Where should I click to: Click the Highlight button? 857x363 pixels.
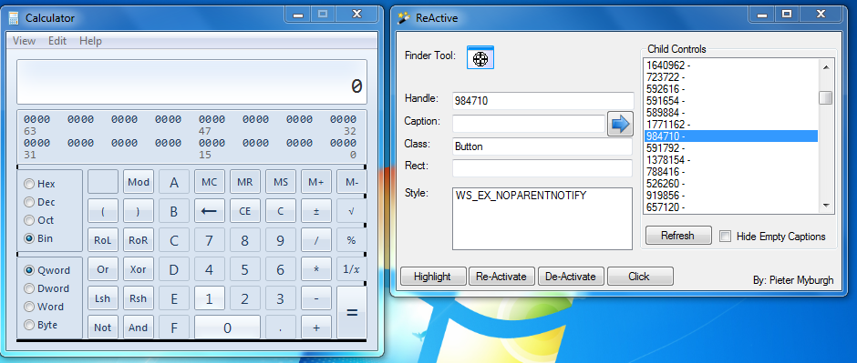(x=433, y=277)
